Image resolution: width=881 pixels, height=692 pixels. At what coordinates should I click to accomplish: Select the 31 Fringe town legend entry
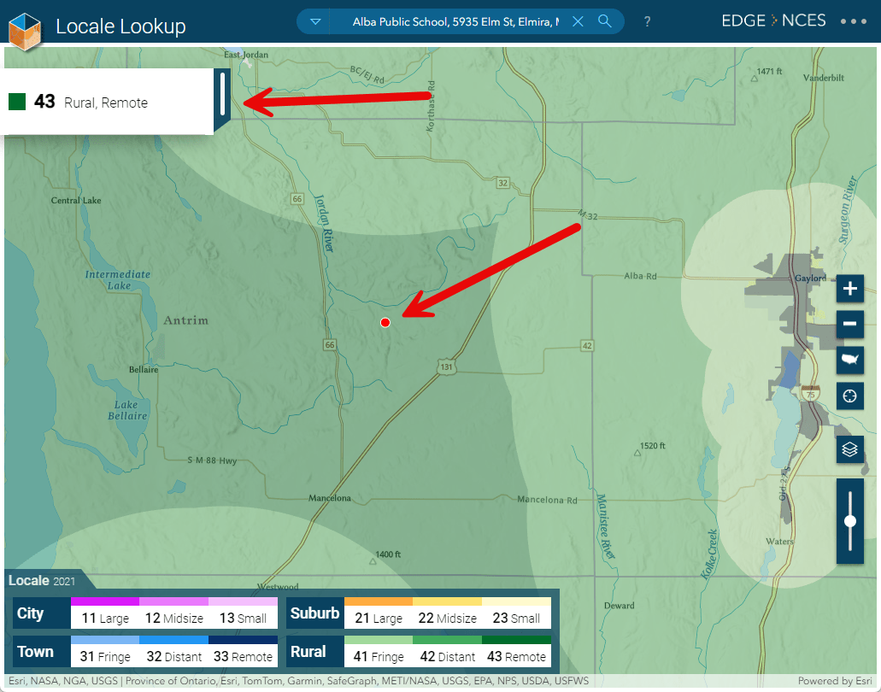(105, 652)
